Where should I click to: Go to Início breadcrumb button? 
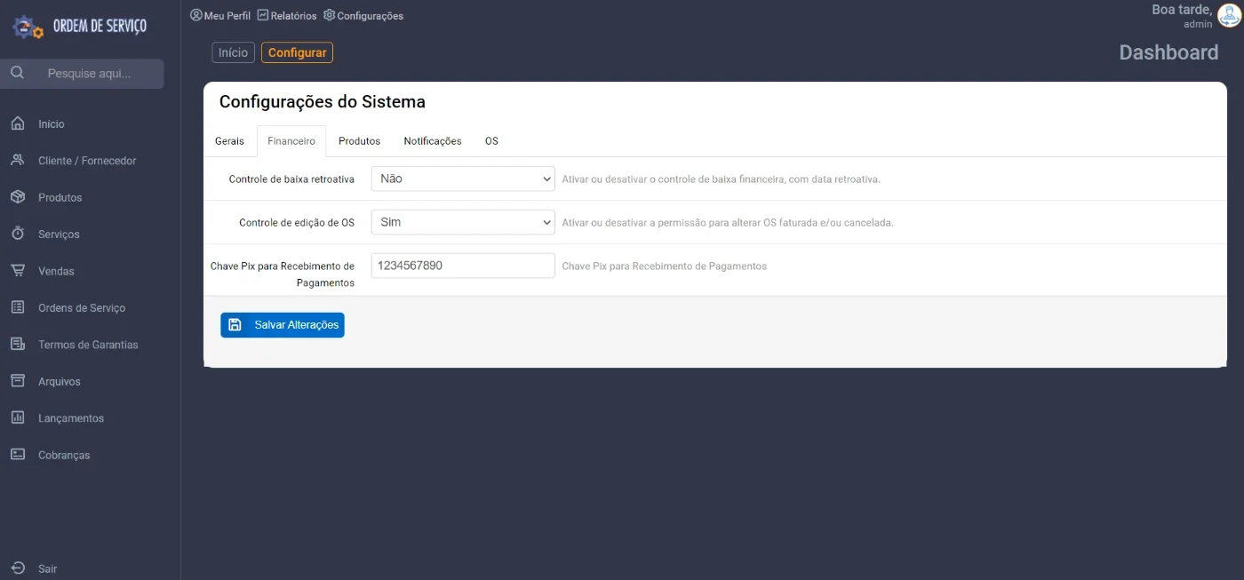233,52
